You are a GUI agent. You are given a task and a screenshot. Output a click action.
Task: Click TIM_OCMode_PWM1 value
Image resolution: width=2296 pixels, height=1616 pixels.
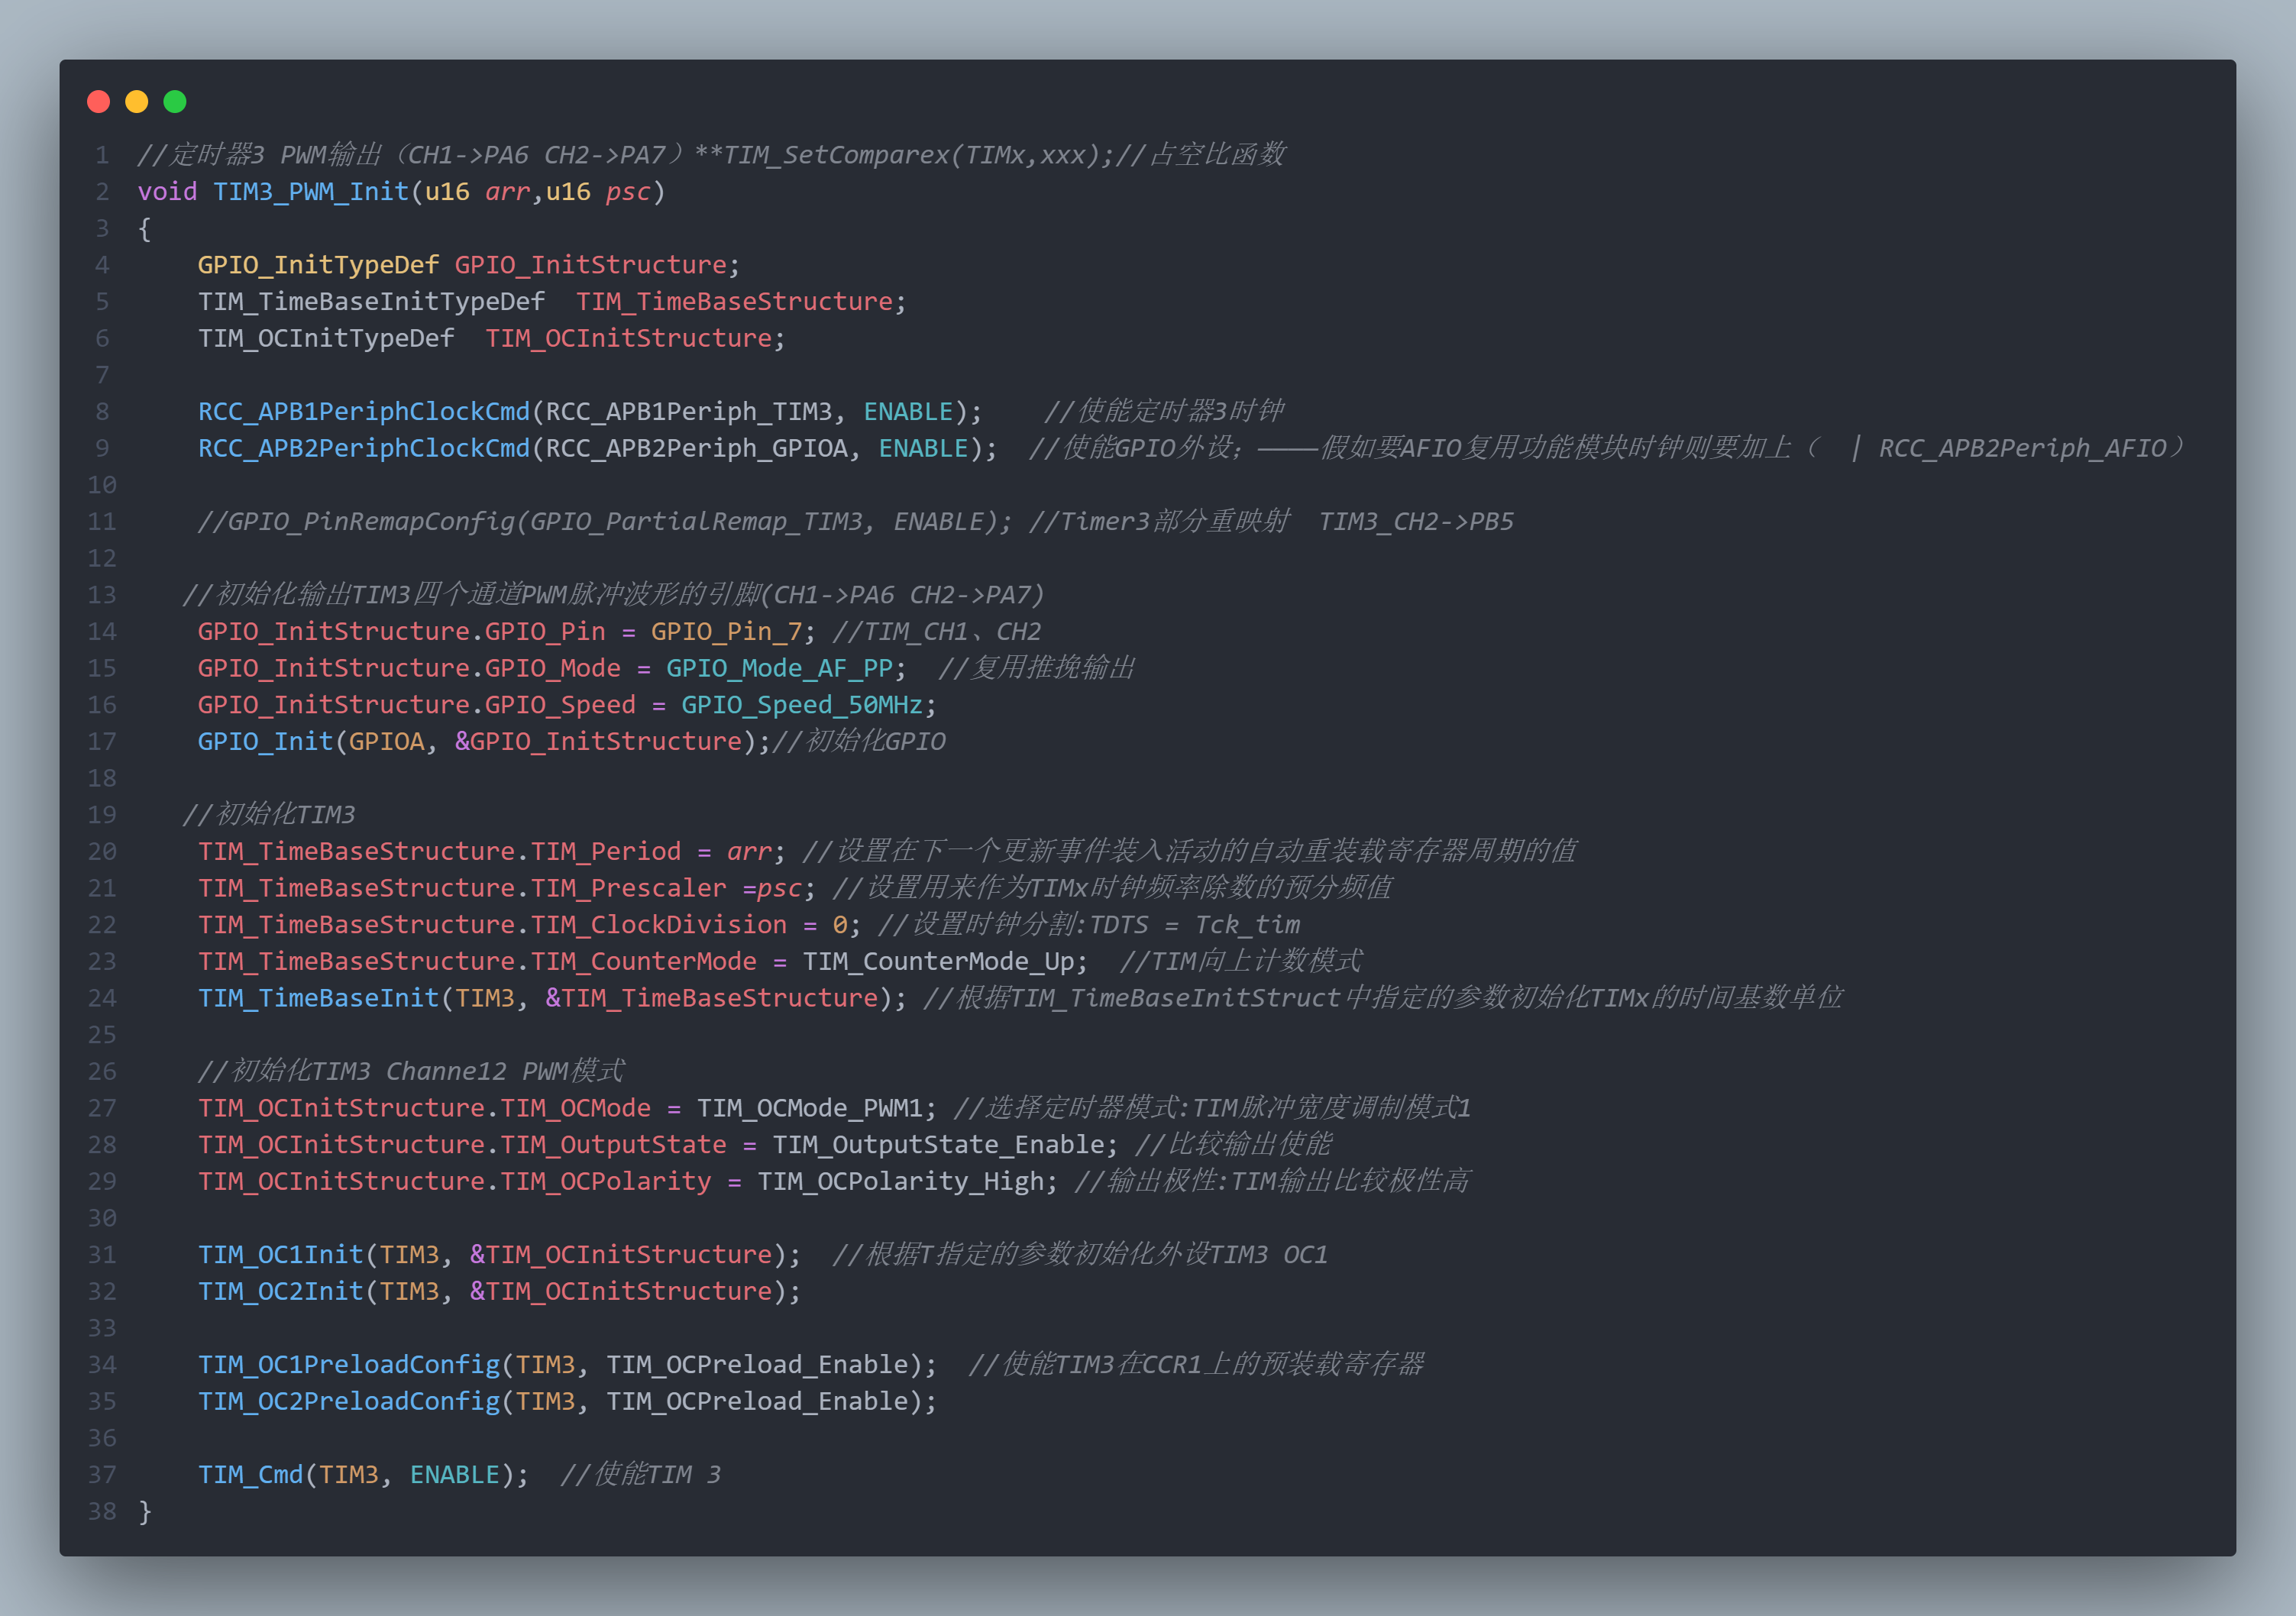point(809,1108)
